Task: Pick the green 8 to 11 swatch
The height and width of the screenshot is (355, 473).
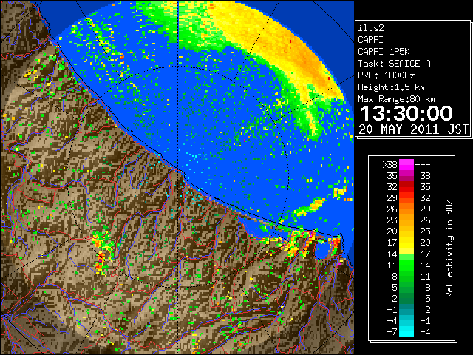Action: coord(406,276)
